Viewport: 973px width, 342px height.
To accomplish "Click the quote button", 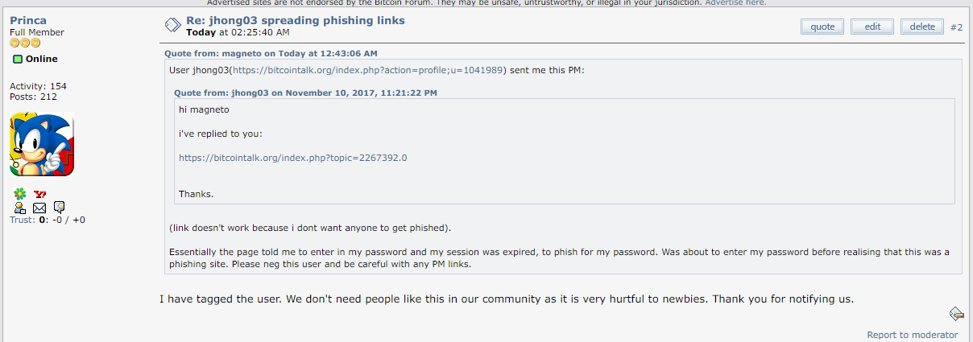I will [x=822, y=27].
